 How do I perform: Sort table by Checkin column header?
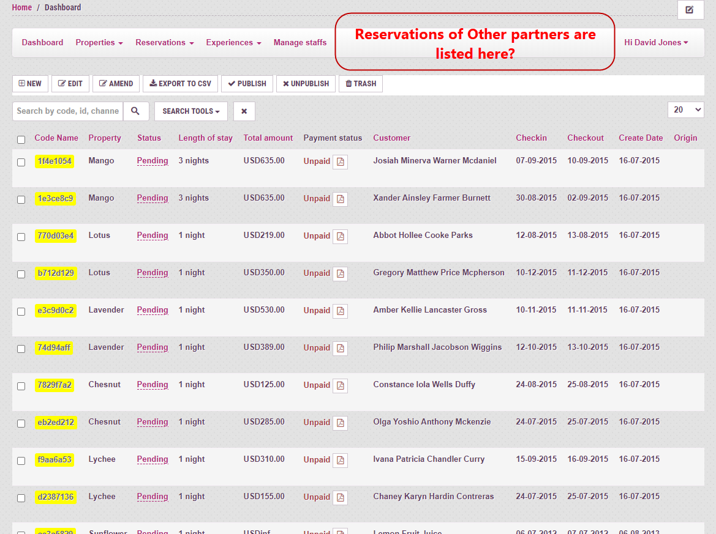click(531, 138)
